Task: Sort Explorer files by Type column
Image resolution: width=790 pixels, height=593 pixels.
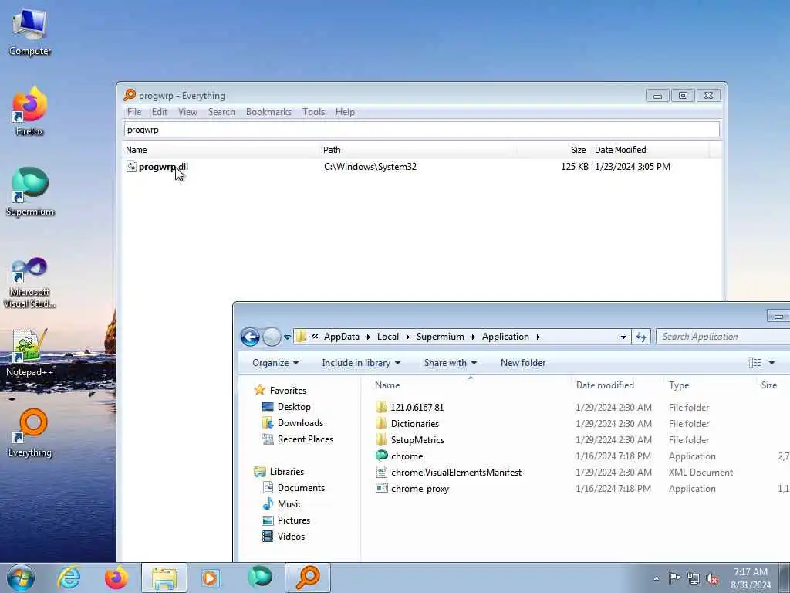Action: pos(679,385)
